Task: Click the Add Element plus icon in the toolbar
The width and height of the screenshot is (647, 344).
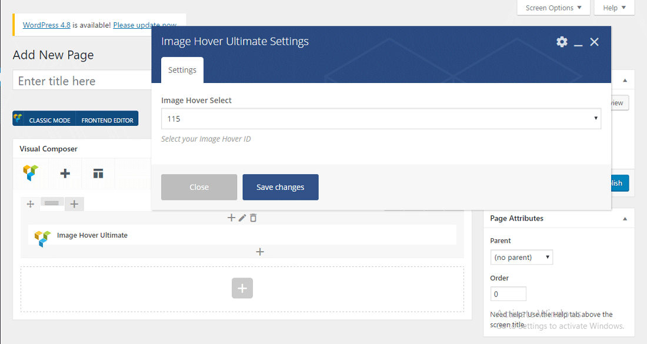Action: 65,173
